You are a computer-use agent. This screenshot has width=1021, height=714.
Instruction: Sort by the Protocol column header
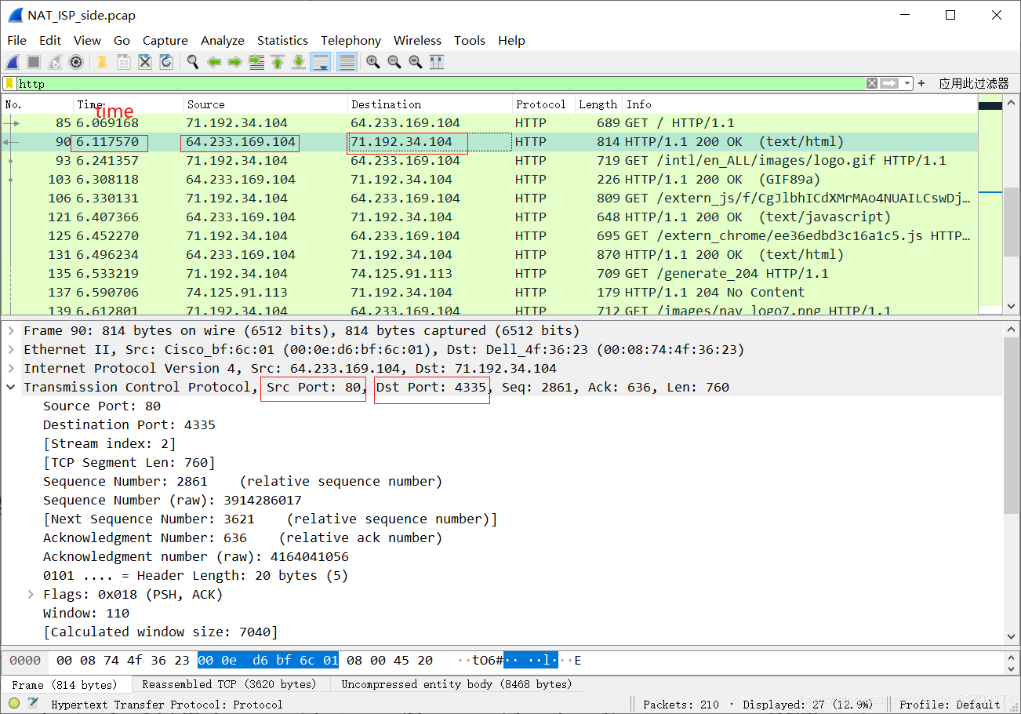click(543, 104)
